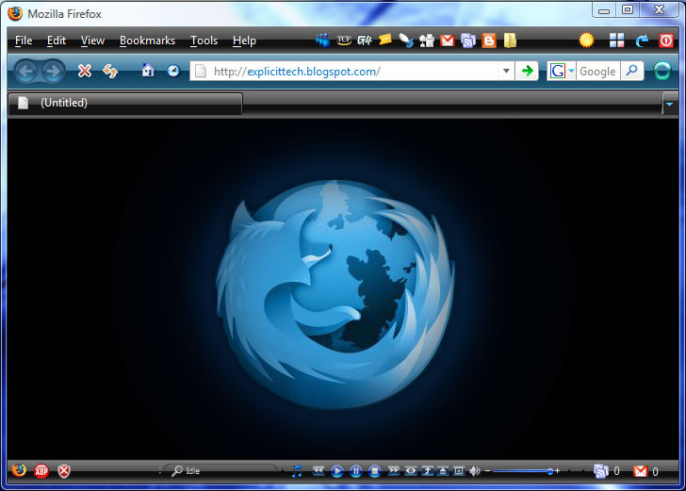Pause the media playback

tap(355, 471)
